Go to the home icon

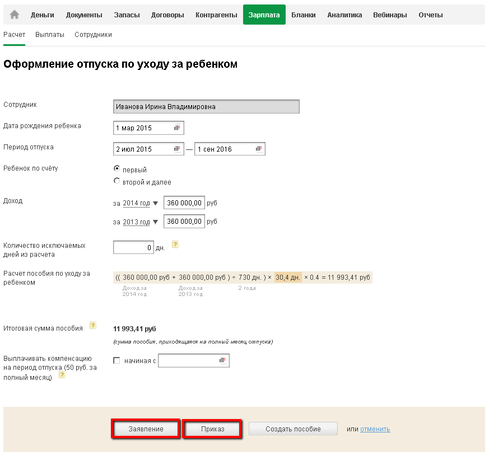point(15,15)
